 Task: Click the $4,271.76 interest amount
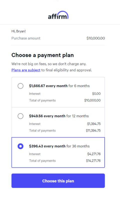94,154
